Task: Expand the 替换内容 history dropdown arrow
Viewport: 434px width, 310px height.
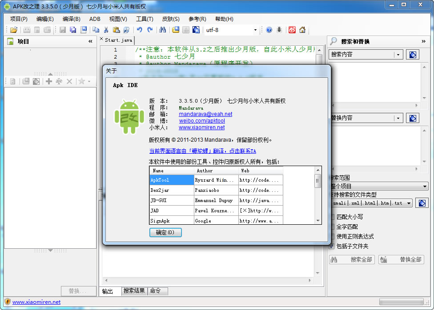Action: tap(398, 118)
